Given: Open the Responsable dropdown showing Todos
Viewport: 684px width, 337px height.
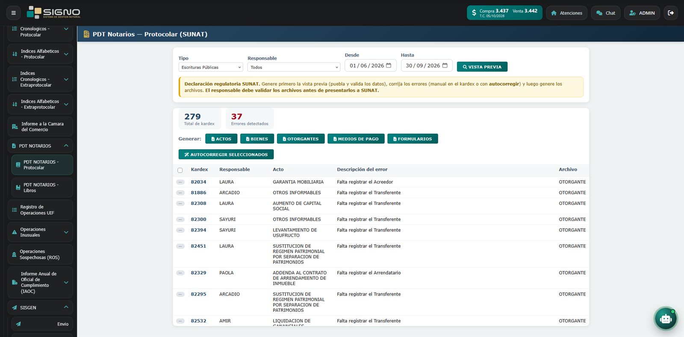Looking at the screenshot, I should point(294,67).
